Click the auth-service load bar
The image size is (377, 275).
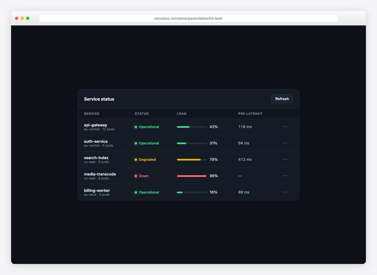[192, 143]
